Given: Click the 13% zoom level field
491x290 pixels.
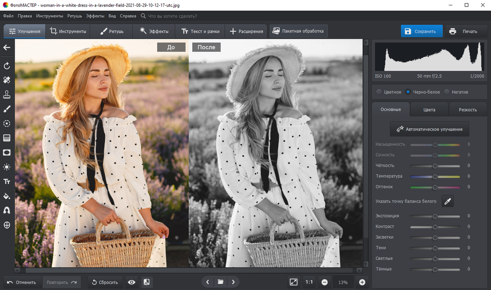Looking at the screenshot, I should (x=343, y=282).
